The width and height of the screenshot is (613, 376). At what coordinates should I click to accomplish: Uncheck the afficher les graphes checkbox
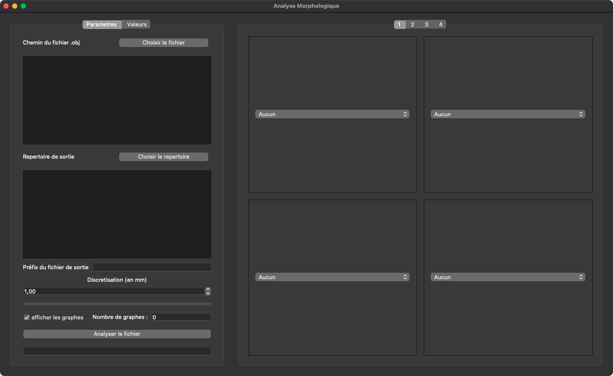click(x=27, y=317)
